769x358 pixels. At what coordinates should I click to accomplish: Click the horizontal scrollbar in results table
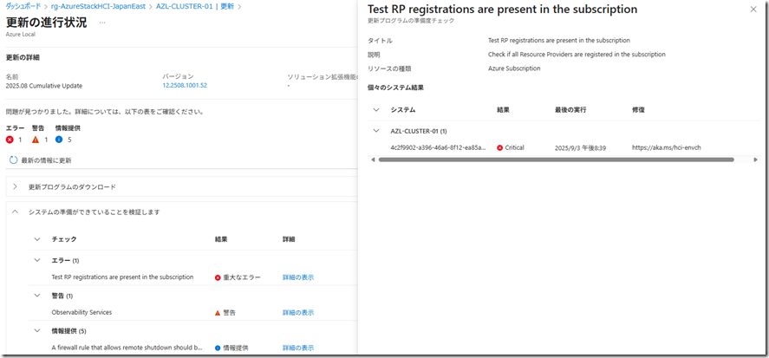coord(556,159)
